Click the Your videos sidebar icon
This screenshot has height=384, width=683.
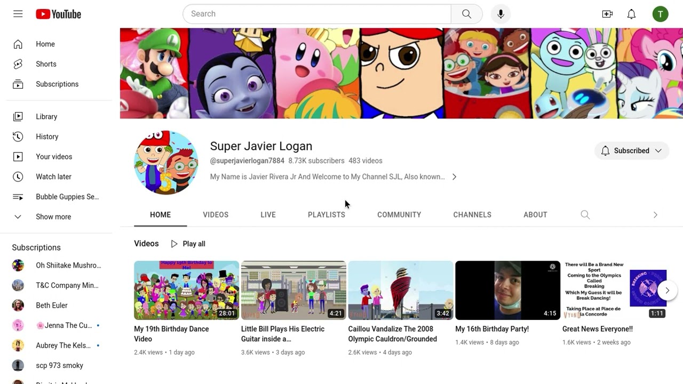(18, 157)
